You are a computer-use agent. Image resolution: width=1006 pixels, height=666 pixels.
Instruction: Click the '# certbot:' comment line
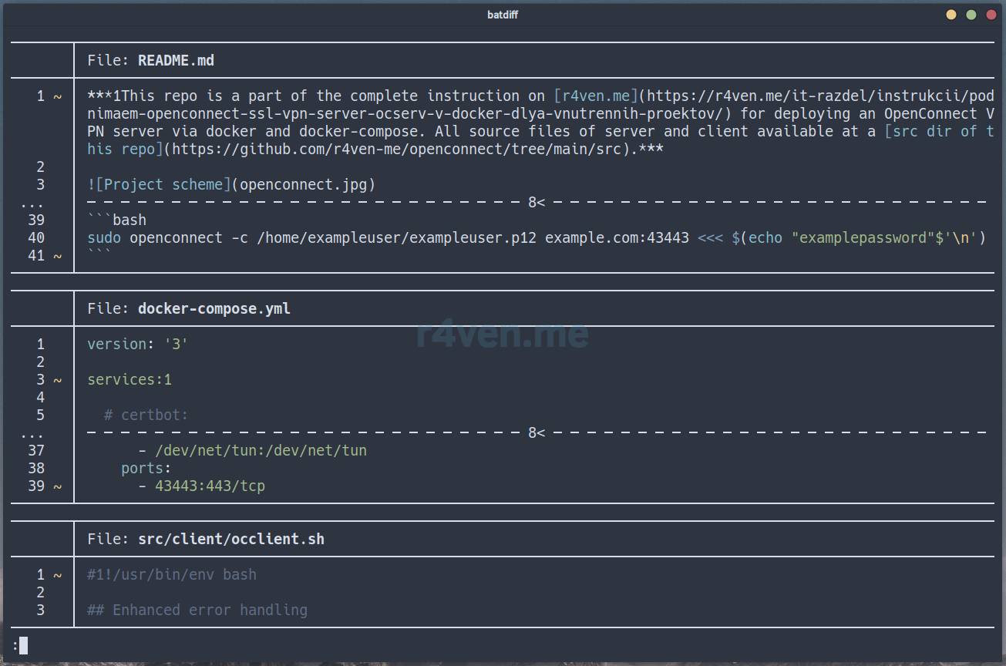pyautogui.click(x=146, y=415)
